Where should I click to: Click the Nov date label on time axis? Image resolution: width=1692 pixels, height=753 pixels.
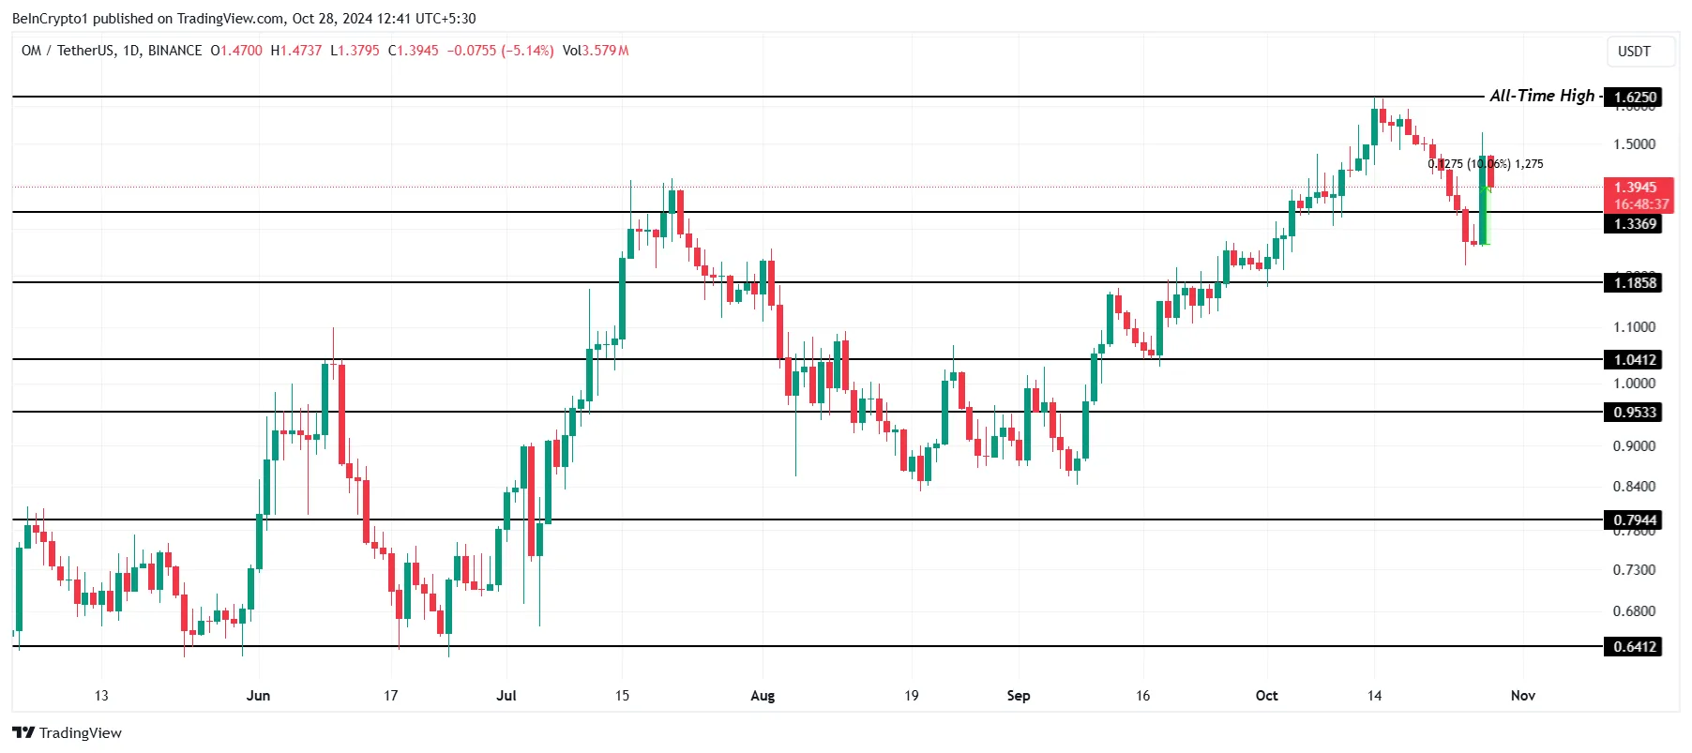click(1523, 695)
